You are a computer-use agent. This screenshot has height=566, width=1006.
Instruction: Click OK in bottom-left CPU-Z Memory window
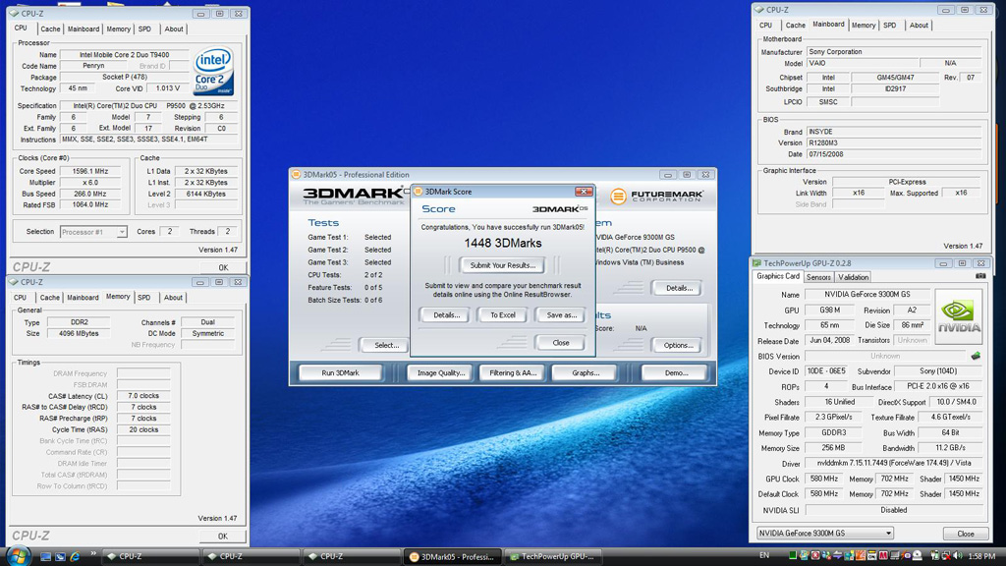(x=223, y=536)
